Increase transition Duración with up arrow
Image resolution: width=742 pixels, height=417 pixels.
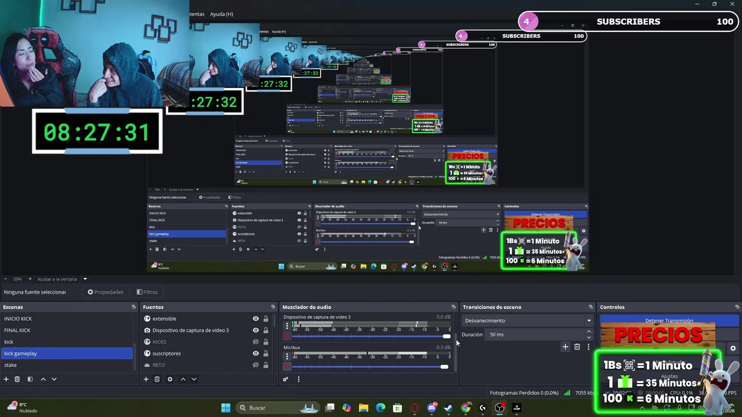[x=589, y=332]
